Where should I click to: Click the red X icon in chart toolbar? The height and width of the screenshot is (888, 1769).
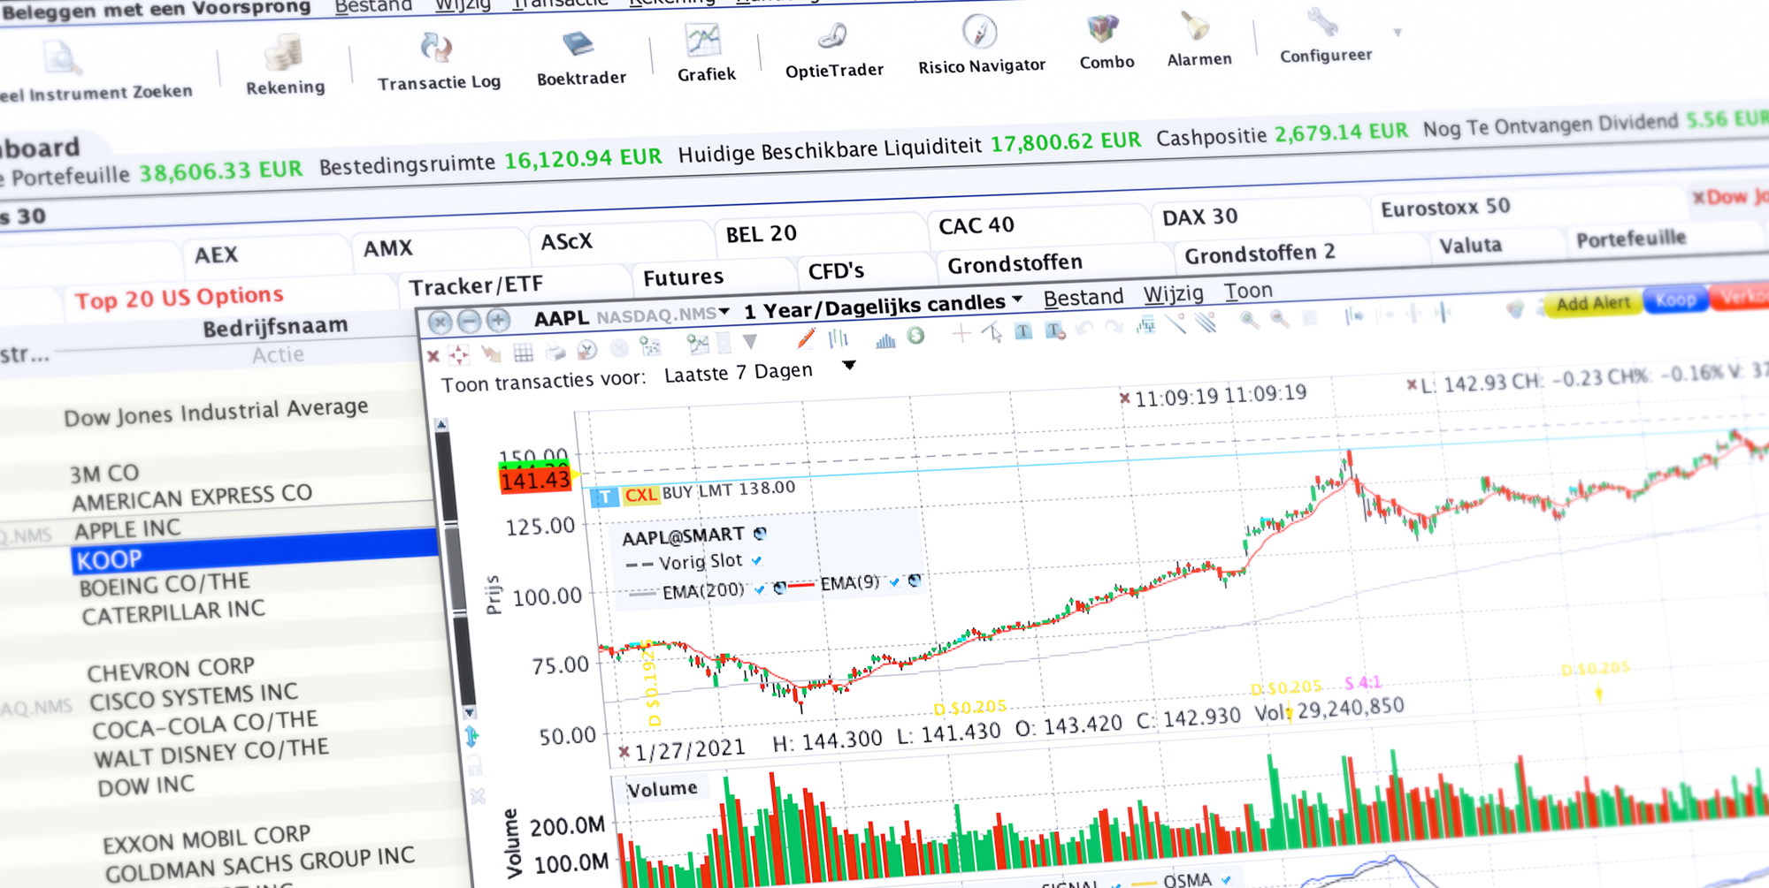433,356
